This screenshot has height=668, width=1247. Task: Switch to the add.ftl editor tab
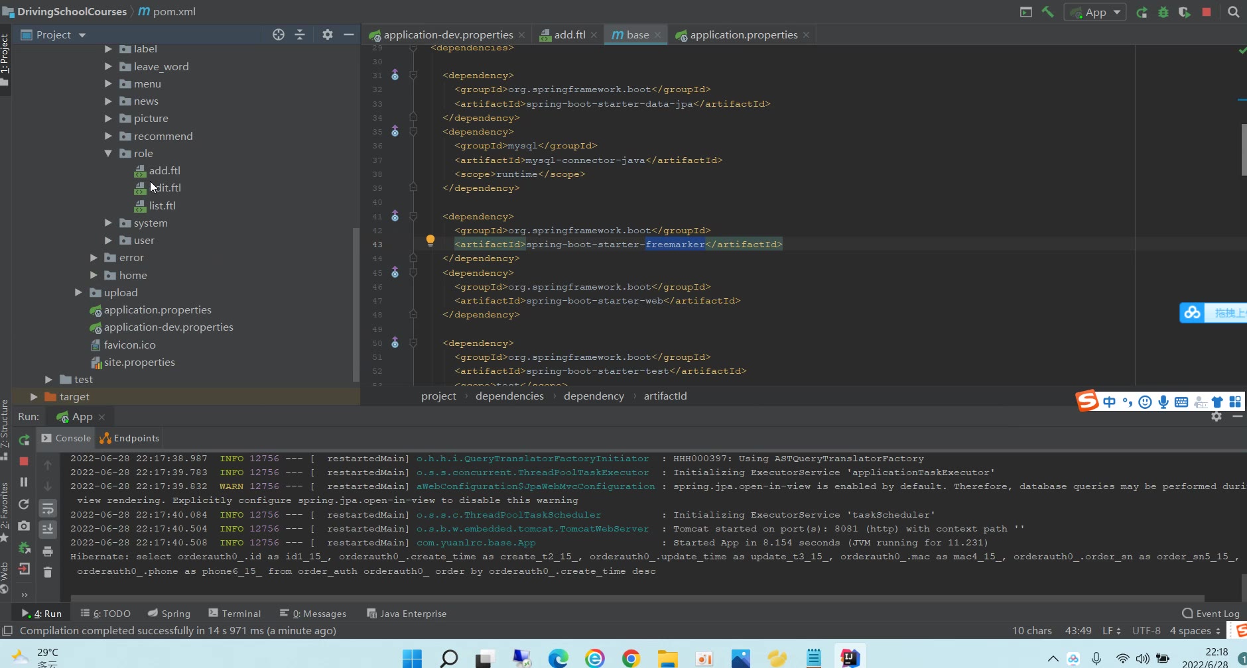(569, 34)
